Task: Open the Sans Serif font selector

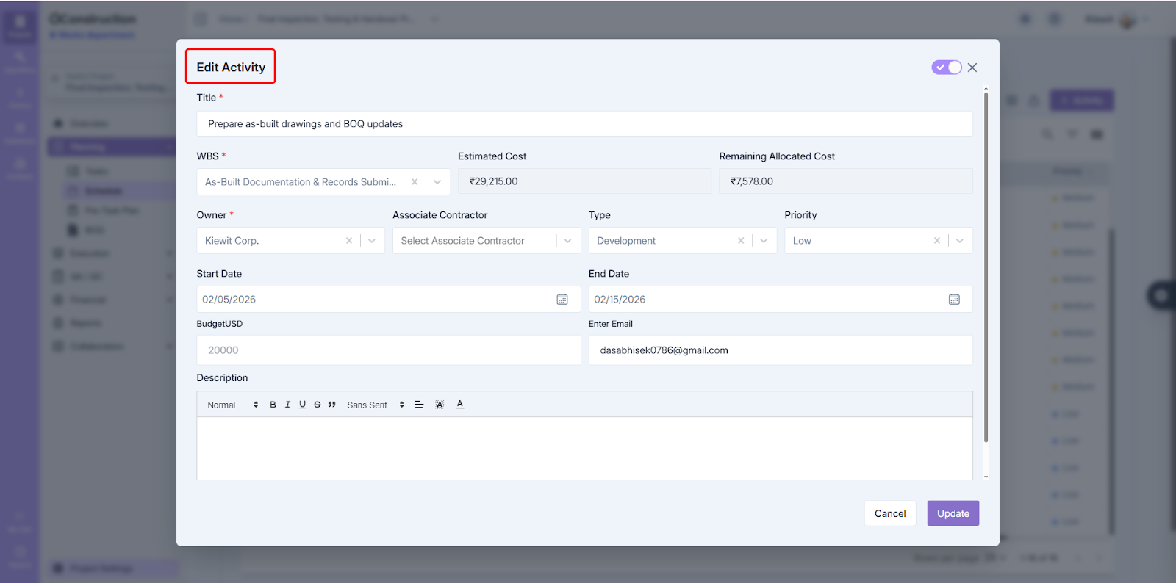Action: tap(376, 405)
